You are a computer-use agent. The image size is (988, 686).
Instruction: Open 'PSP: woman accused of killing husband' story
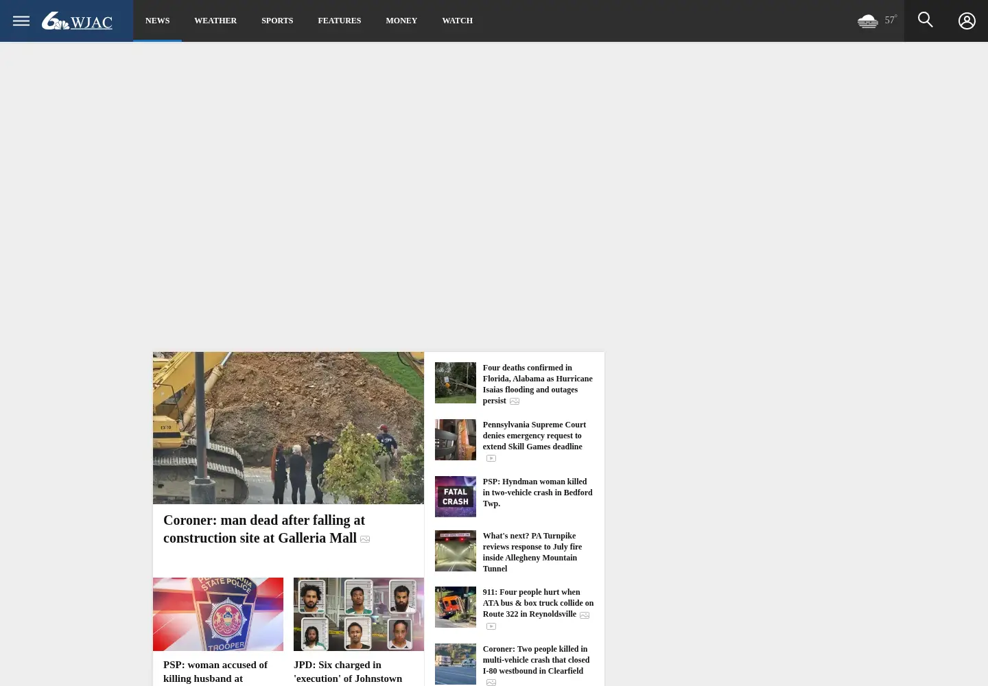[x=215, y=672]
